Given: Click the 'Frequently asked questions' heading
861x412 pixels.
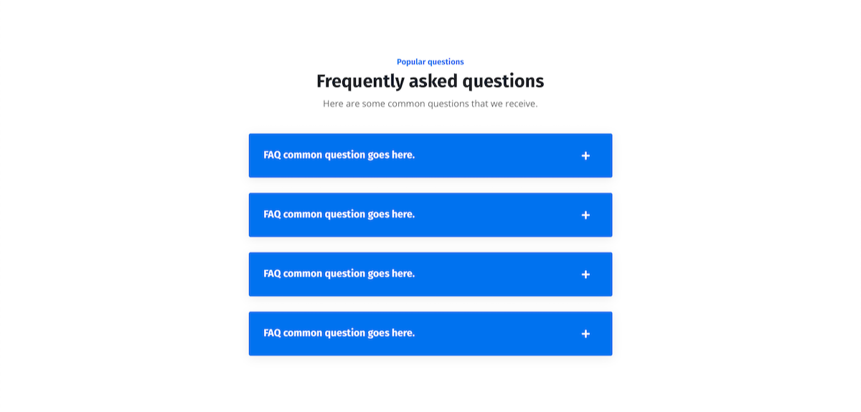Looking at the screenshot, I should pos(430,81).
